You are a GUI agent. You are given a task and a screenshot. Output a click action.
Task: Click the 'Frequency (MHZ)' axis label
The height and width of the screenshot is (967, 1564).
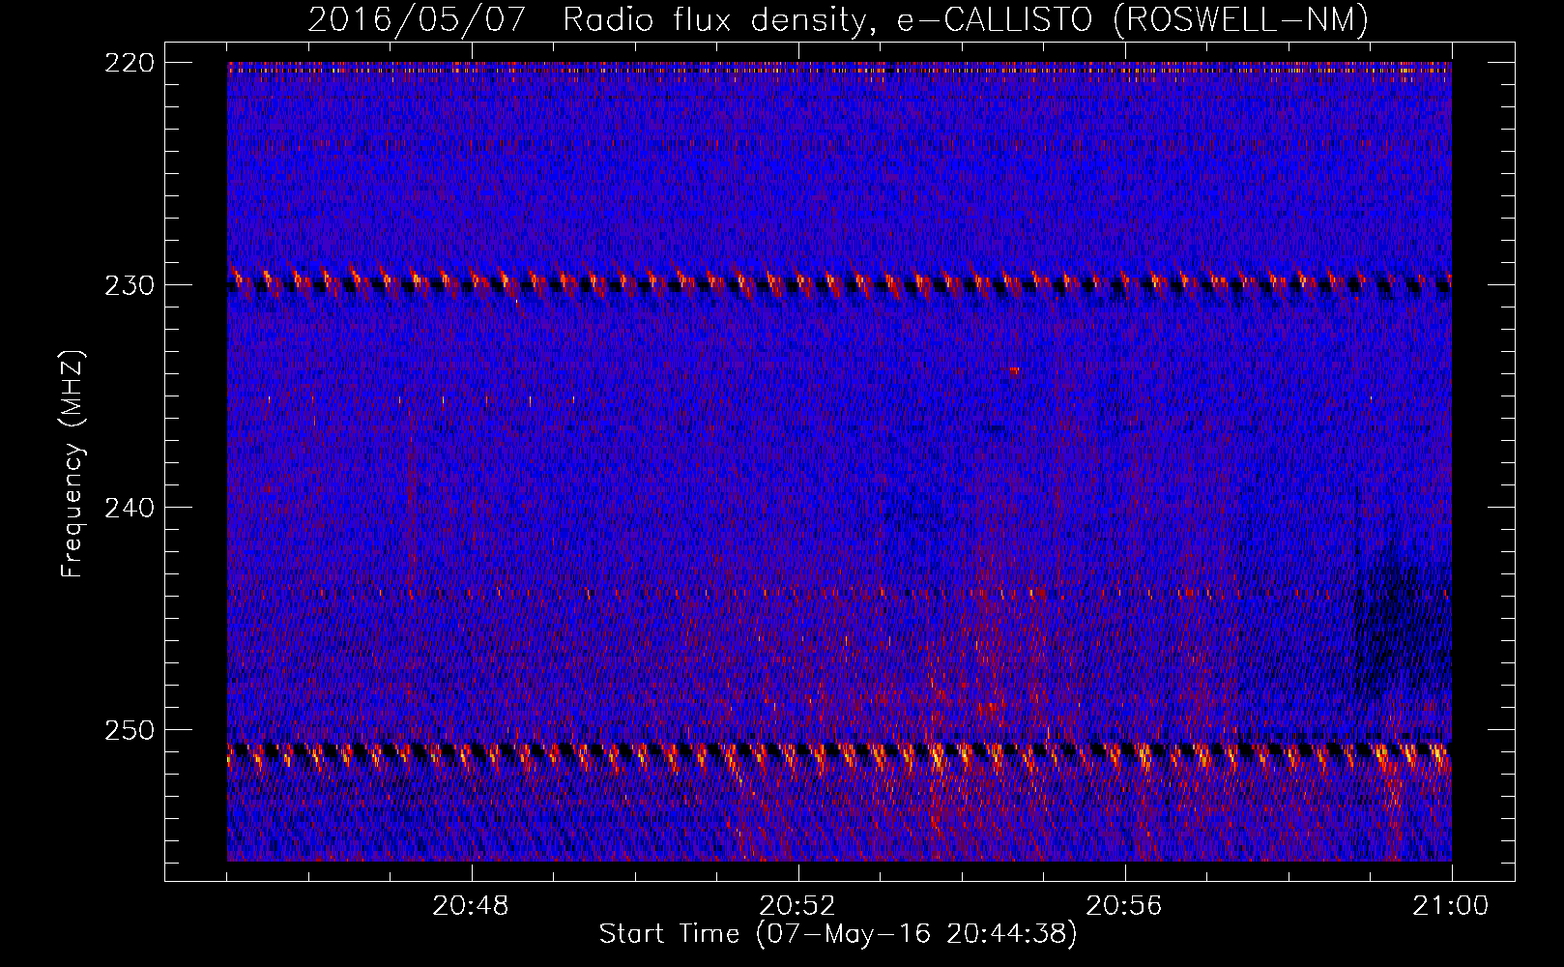[x=72, y=464]
